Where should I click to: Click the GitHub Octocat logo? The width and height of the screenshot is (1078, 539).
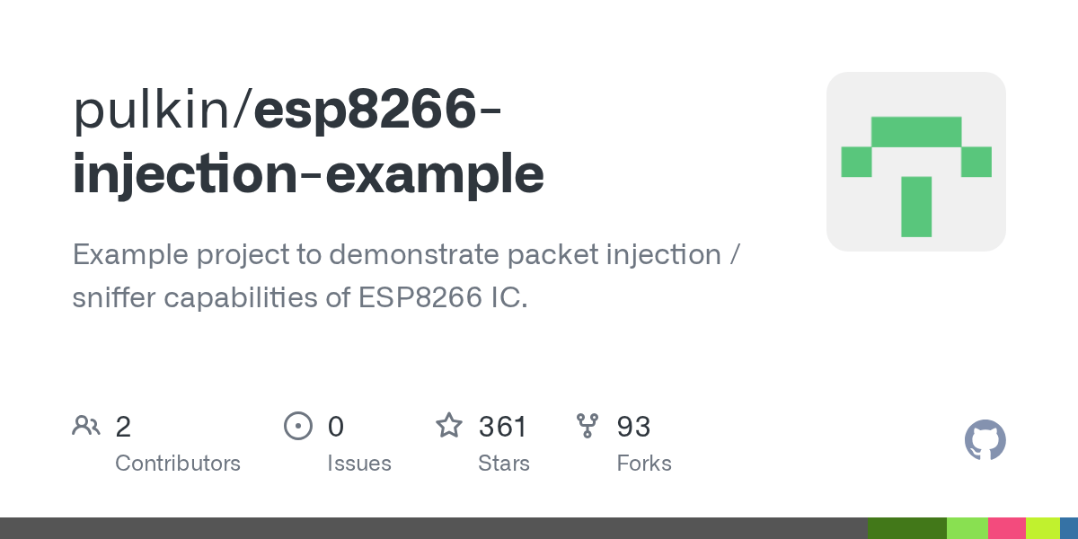tap(985, 441)
